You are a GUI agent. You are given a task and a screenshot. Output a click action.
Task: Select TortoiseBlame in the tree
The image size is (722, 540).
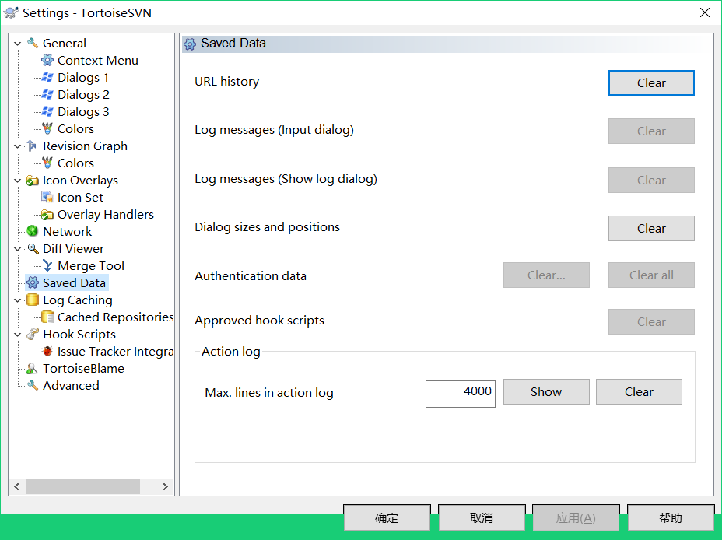click(x=83, y=368)
